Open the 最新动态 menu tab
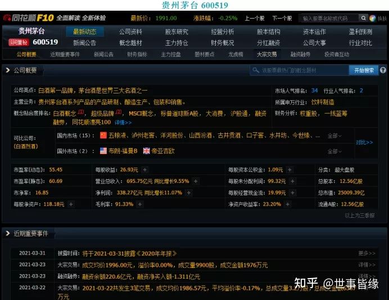This screenshot has height=300, width=389. pyautogui.click(x=85, y=32)
